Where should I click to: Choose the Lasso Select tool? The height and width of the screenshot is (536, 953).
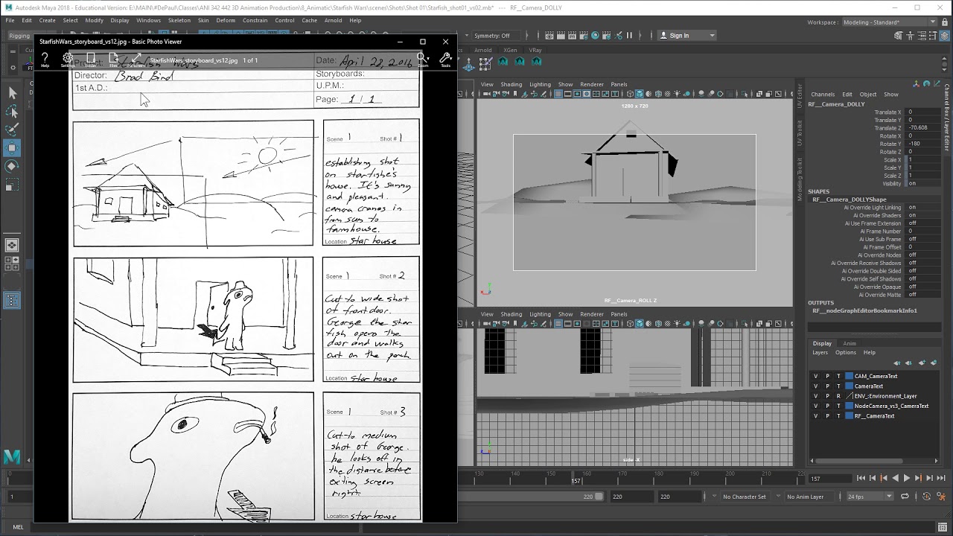[12, 111]
